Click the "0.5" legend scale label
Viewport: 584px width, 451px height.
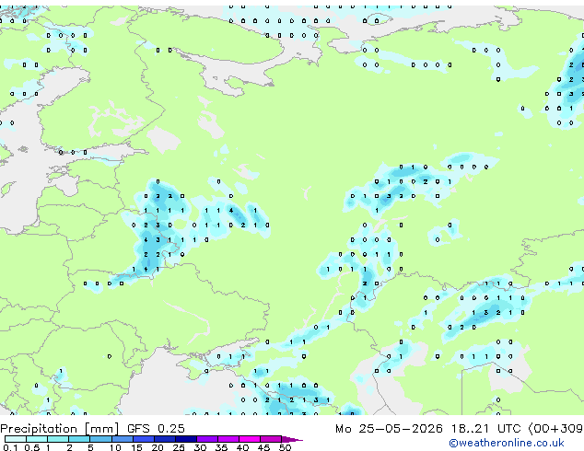click(32, 447)
